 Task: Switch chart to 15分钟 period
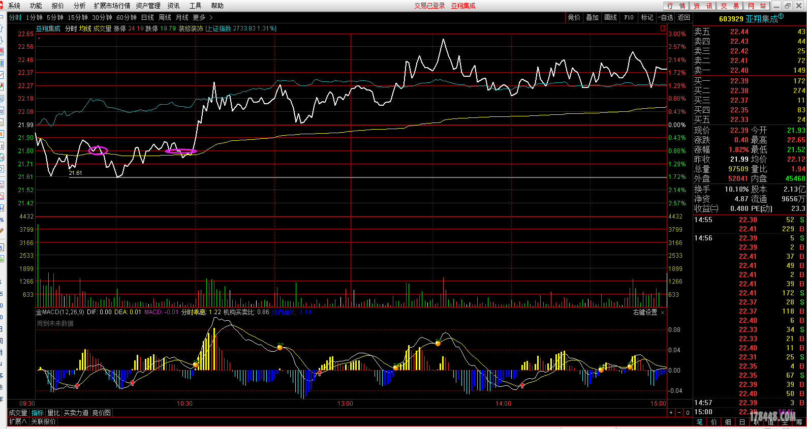tap(78, 17)
